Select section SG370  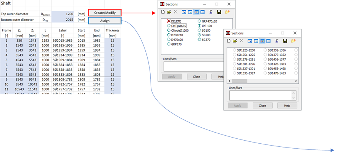tap(204, 40)
